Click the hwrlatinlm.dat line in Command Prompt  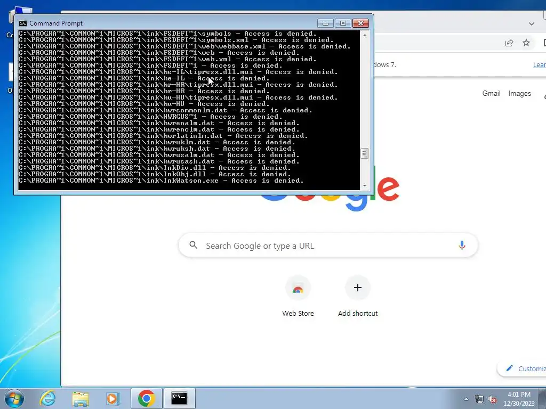click(x=163, y=136)
